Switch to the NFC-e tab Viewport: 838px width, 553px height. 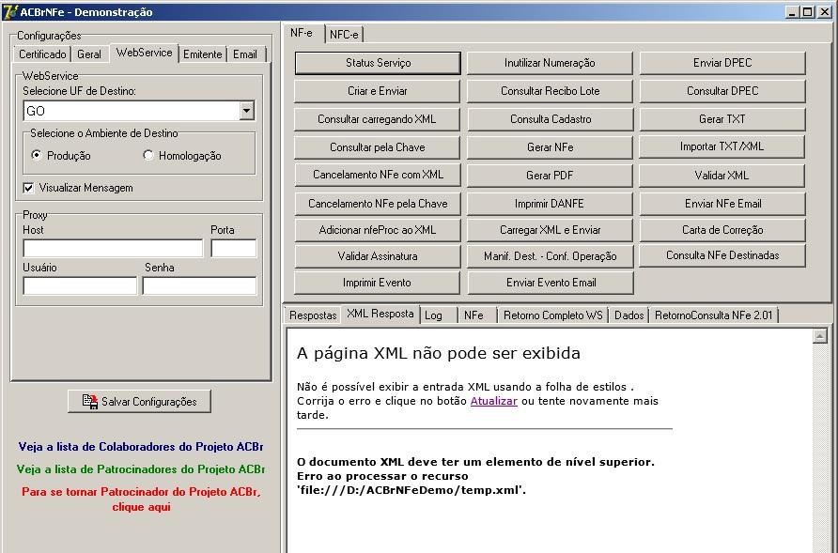point(344,34)
